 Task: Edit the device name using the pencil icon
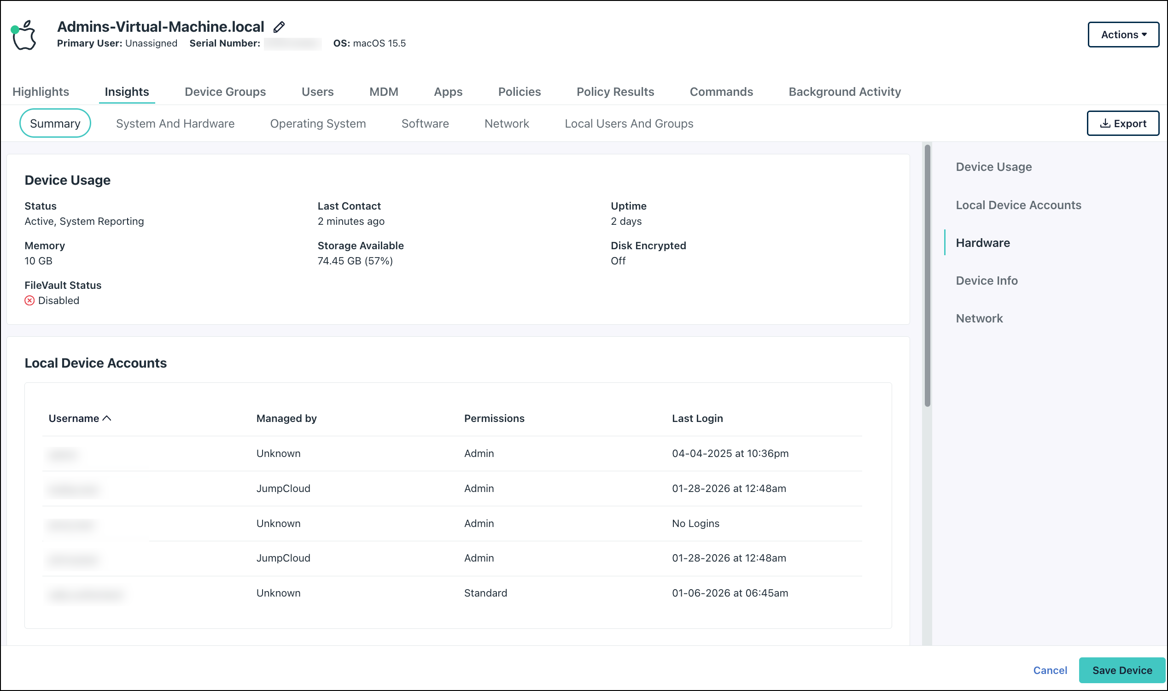coord(278,27)
